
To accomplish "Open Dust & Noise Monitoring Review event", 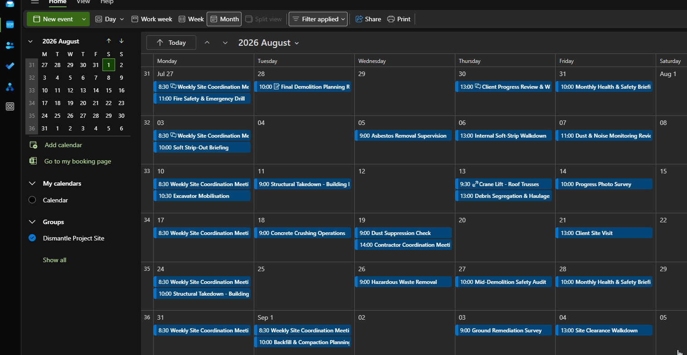I will tap(605, 135).
